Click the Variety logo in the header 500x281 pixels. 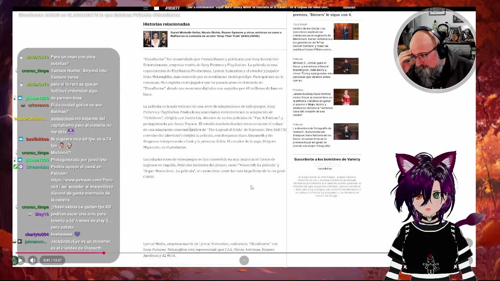[172, 8]
